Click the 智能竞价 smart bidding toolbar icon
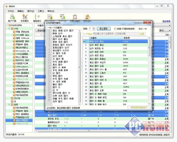 point(37,17)
